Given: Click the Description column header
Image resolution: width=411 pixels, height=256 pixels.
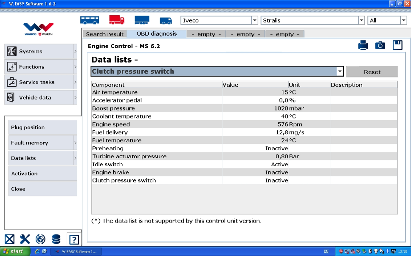Looking at the screenshot, I should (x=364, y=85).
